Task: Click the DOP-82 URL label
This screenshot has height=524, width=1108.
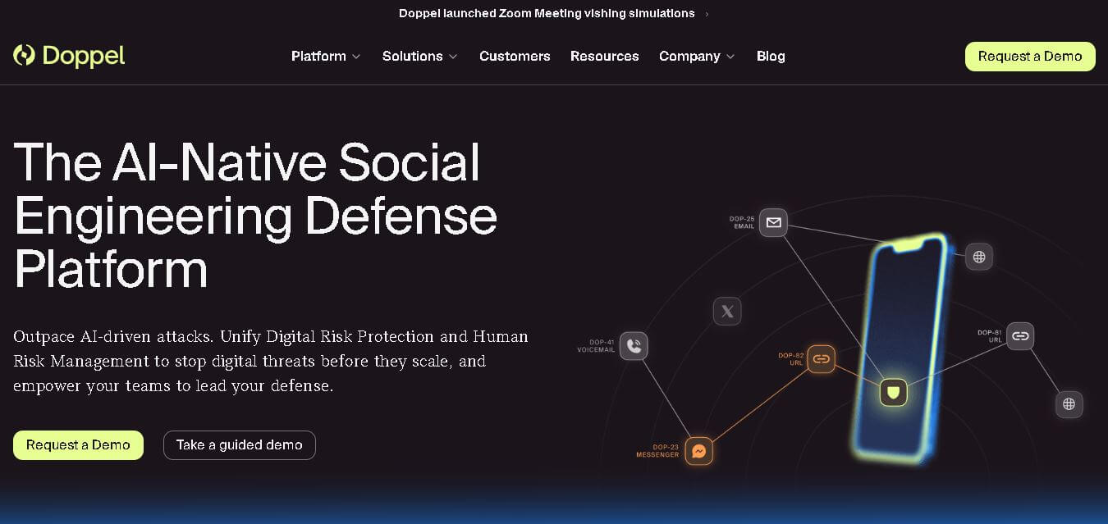Action: pos(790,358)
